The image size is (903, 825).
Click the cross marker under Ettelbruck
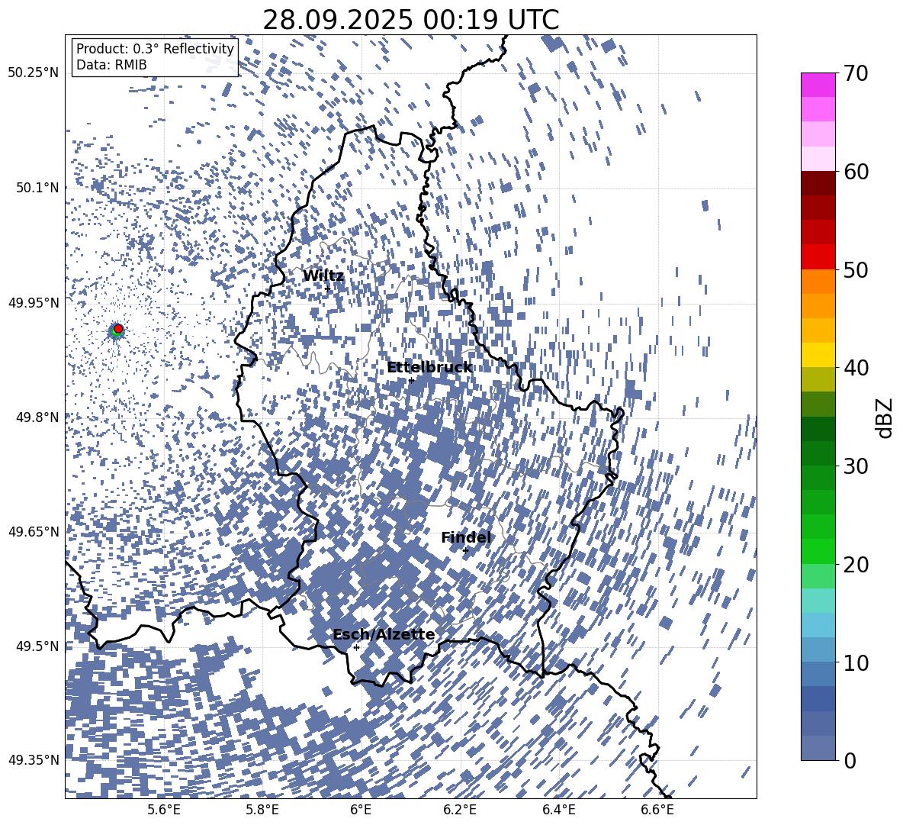click(411, 380)
